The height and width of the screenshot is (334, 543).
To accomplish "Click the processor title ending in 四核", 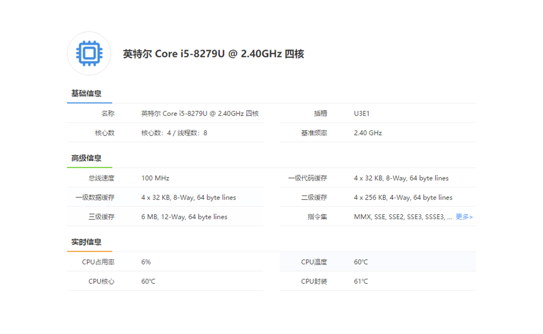I will pyautogui.click(x=213, y=54).
